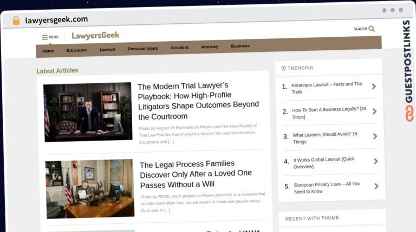Open European Privacy Laws – All You Need
The image size is (416, 232).
(327, 188)
